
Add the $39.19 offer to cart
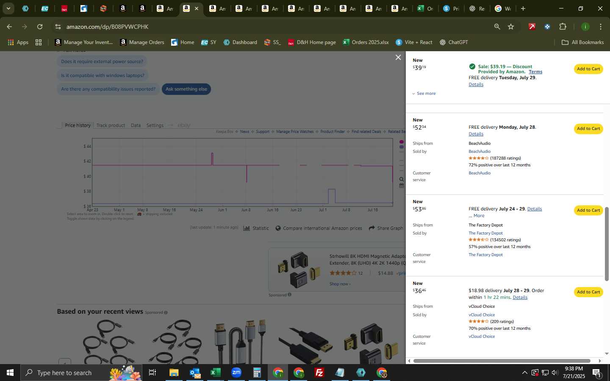(588, 69)
